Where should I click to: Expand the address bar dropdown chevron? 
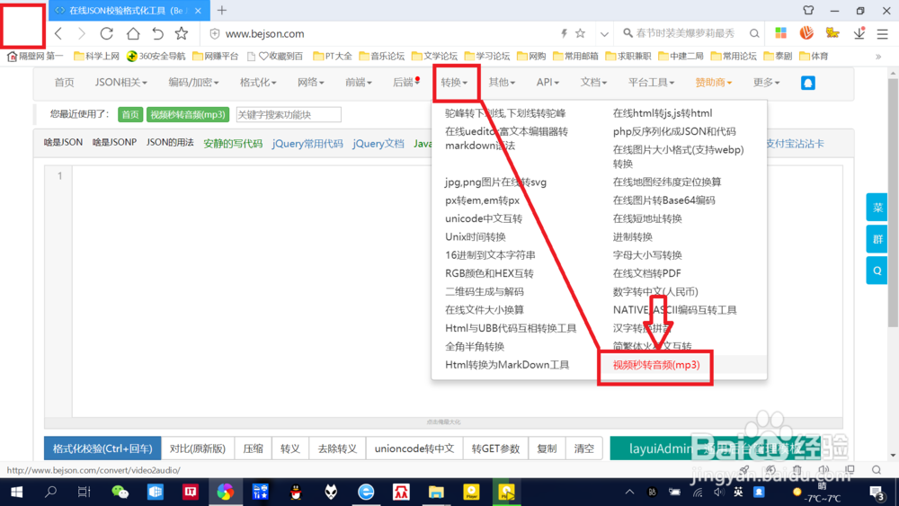604,34
